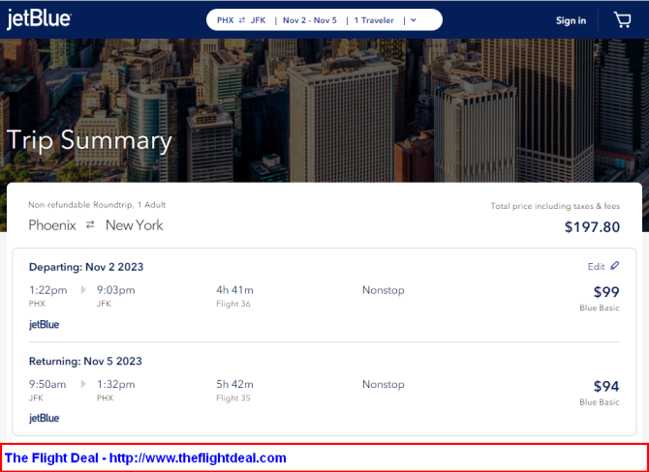Click JFK in the search pill

click(x=258, y=20)
